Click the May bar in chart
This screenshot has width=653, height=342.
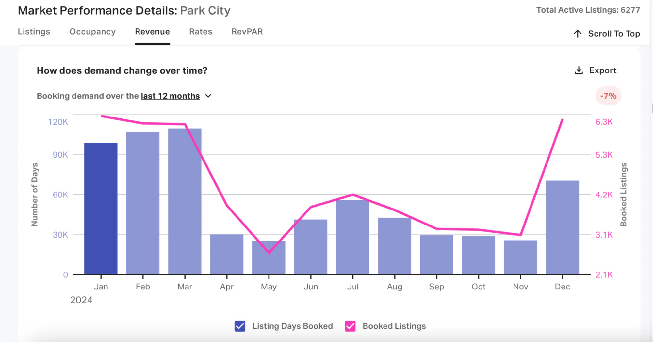coord(269,258)
